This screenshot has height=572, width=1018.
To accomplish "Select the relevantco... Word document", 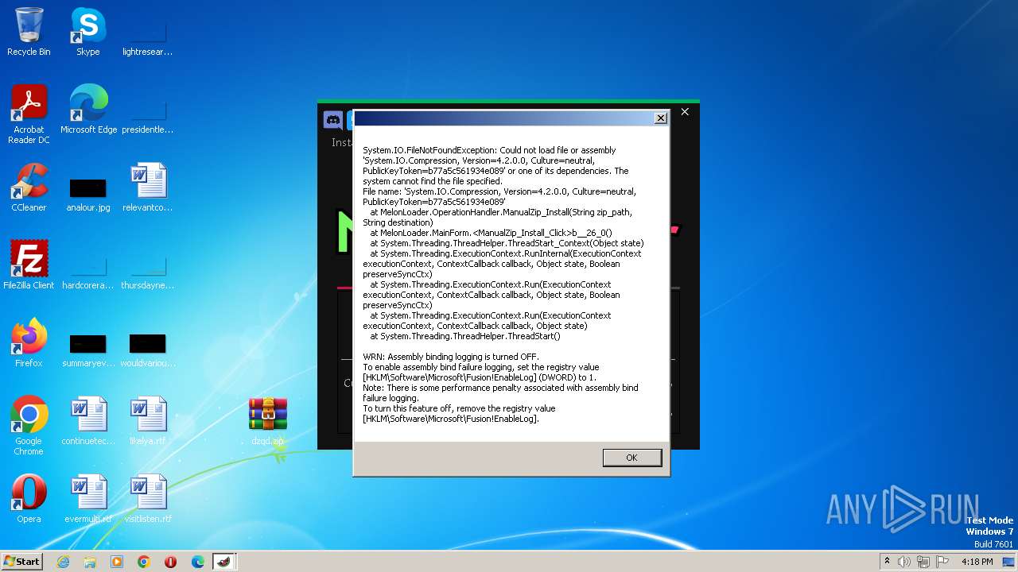I will pyautogui.click(x=148, y=187).
